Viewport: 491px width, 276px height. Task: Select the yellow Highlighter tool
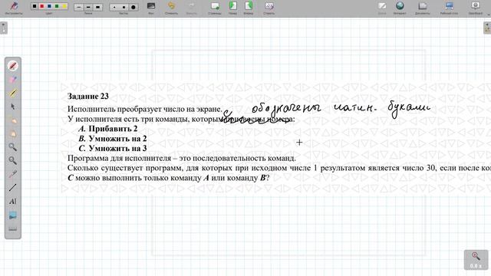tap(13, 93)
